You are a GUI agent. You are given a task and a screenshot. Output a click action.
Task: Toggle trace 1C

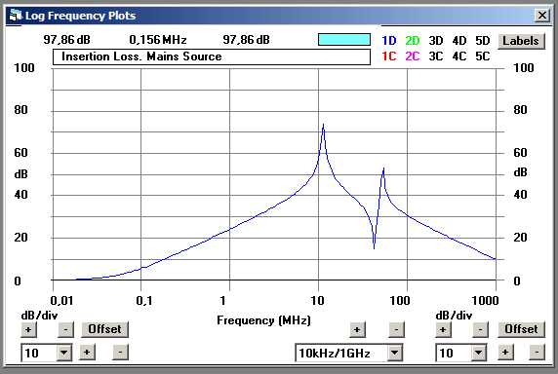(388, 56)
